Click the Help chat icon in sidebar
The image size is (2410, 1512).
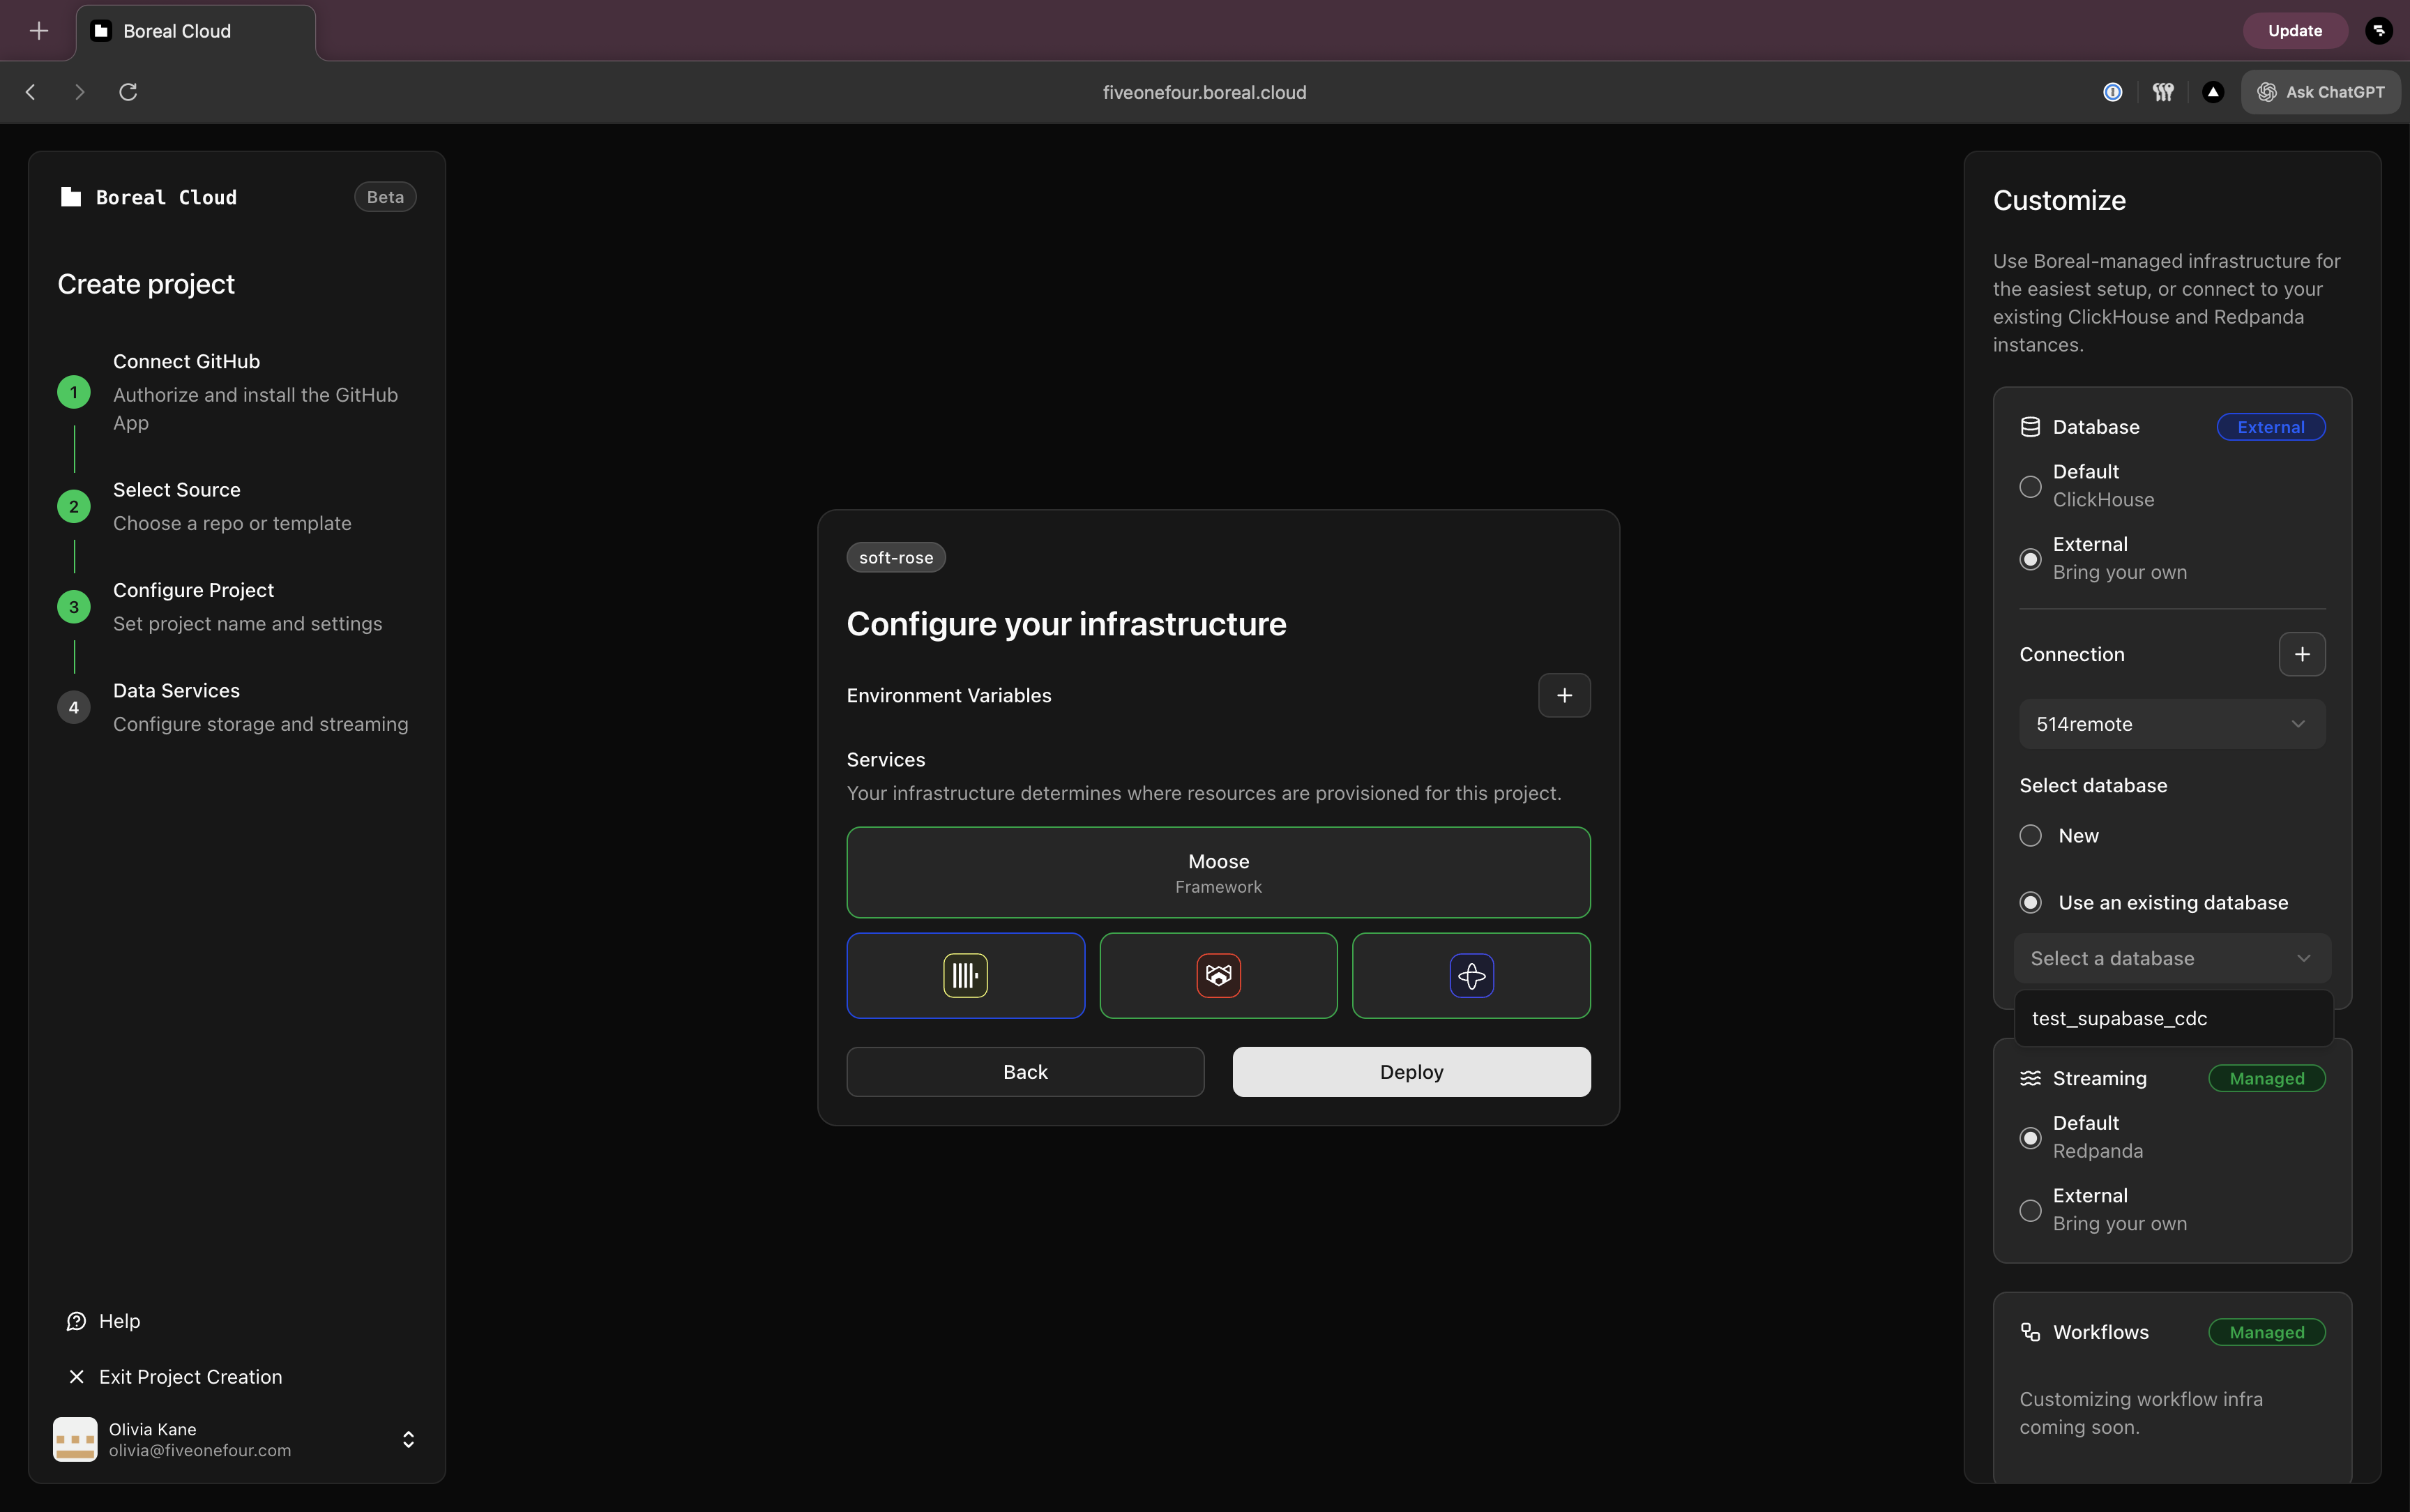point(76,1321)
